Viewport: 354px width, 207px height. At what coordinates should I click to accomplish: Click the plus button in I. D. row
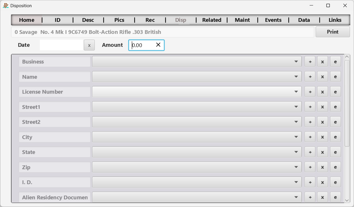(310, 182)
